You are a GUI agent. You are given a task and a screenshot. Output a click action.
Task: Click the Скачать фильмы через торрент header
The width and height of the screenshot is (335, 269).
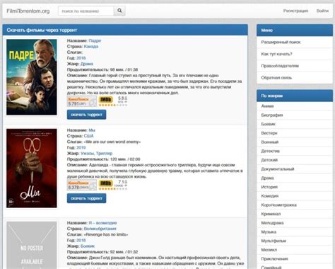pos(125,30)
